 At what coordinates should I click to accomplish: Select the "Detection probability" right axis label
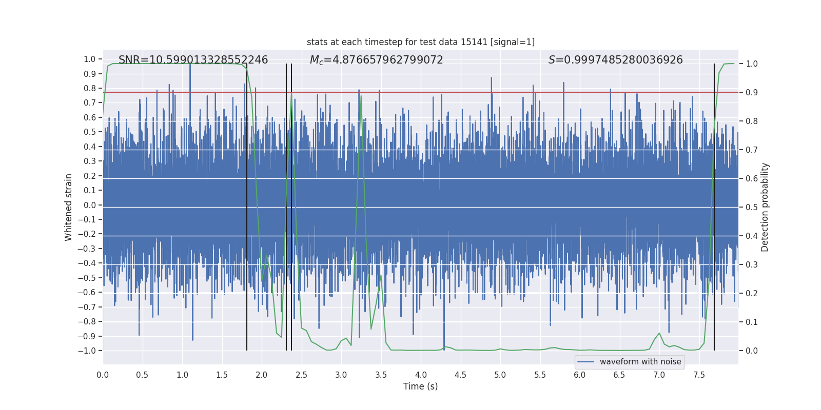tap(765, 207)
